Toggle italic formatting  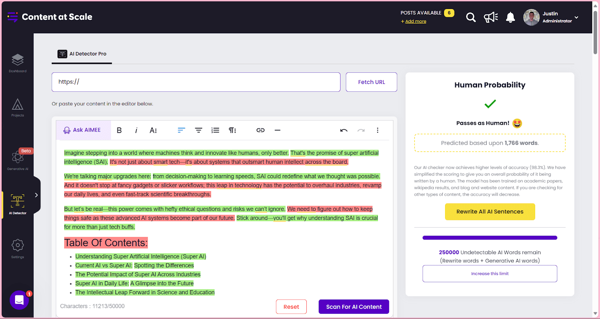(136, 130)
